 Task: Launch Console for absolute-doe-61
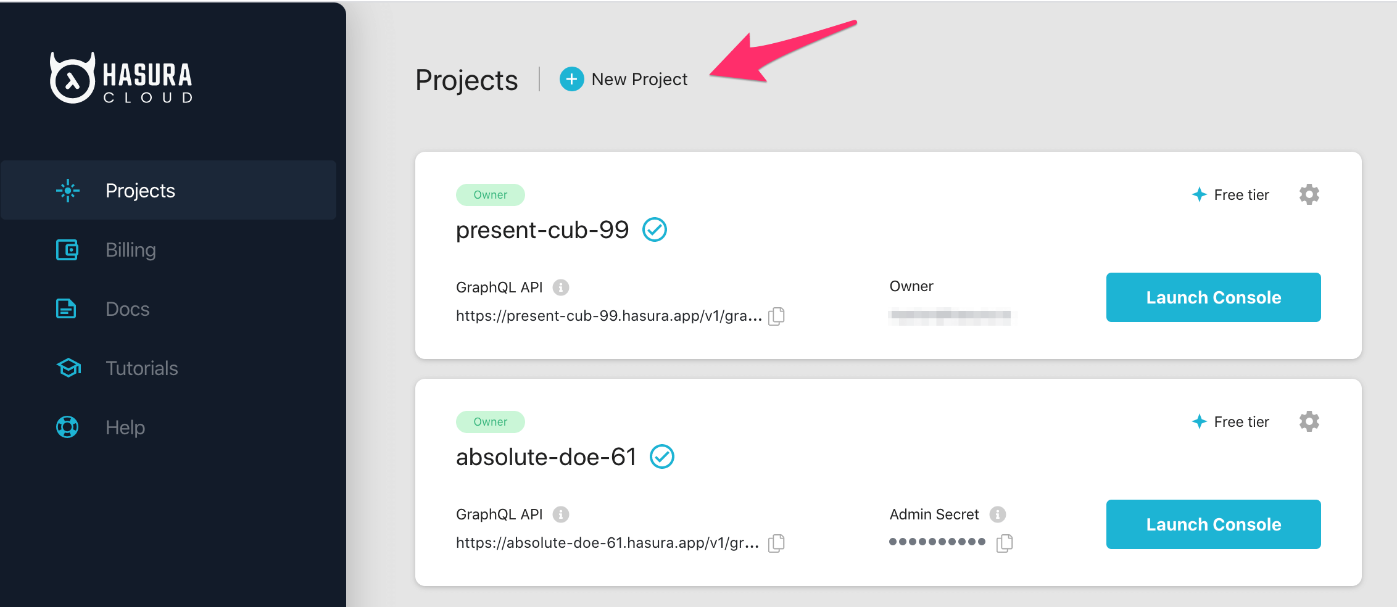1213,524
